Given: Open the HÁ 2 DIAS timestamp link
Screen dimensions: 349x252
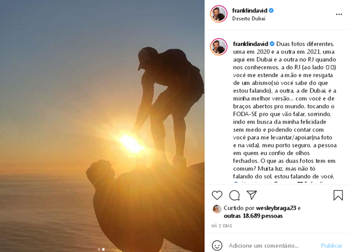Looking at the screenshot, I should click(221, 226).
